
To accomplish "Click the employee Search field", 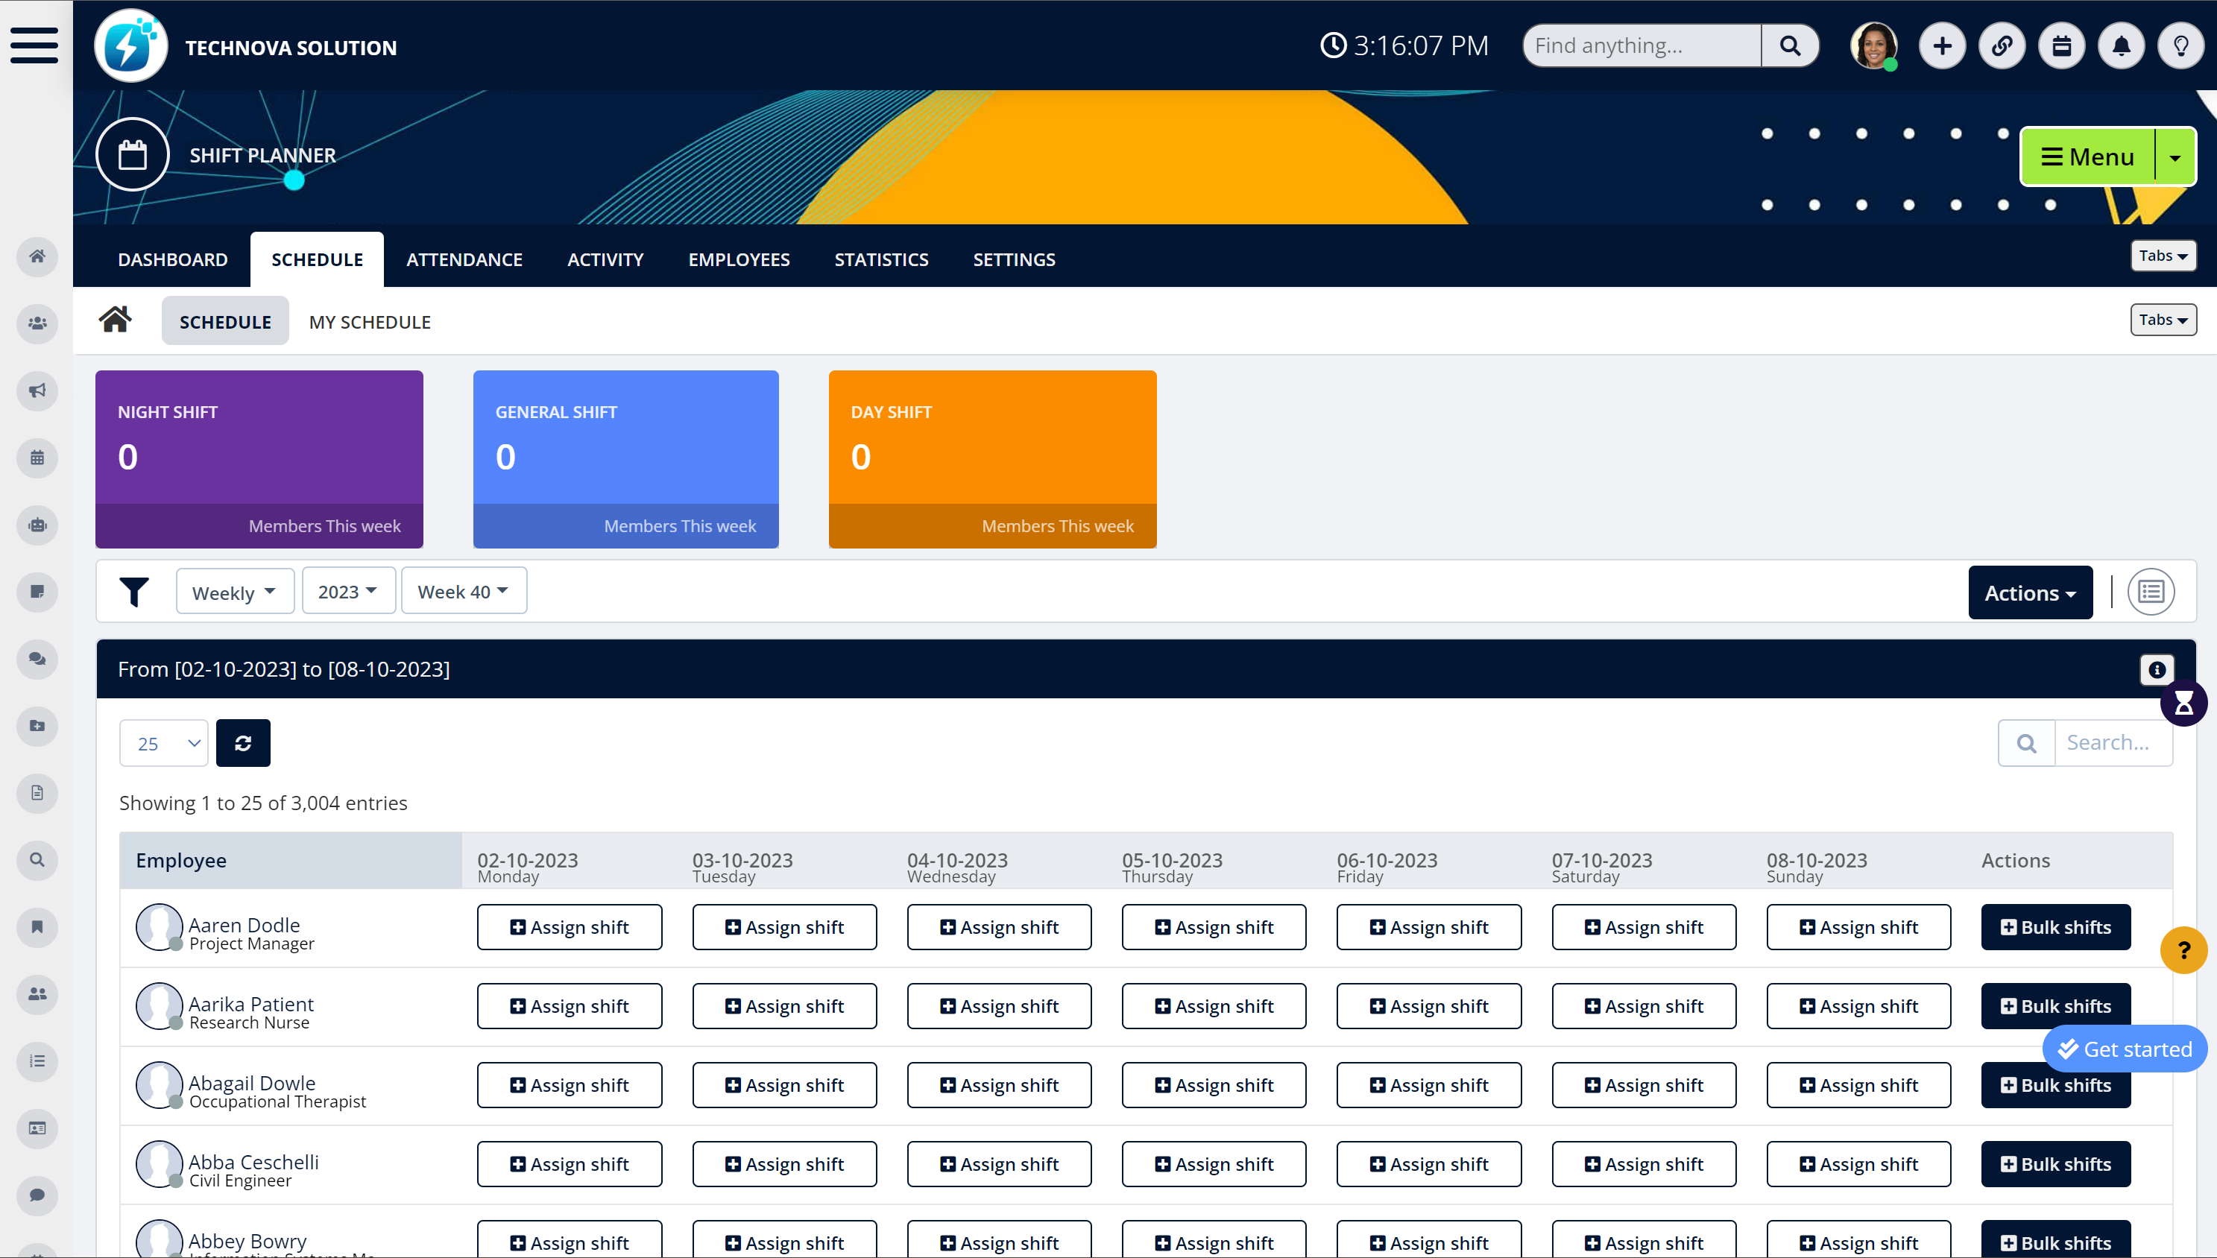I will [2112, 743].
